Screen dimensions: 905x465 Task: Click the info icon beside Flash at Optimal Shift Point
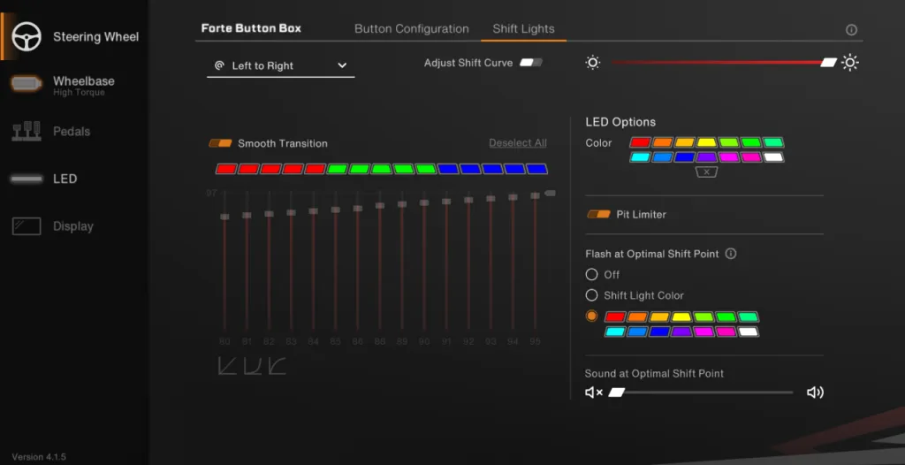[x=731, y=254]
